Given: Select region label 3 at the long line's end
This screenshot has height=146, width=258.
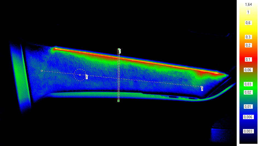Looking at the screenshot, I should pyautogui.click(x=202, y=89).
